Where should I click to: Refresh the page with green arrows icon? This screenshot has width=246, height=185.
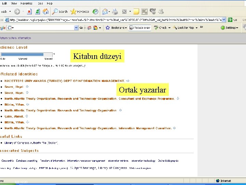38,12
